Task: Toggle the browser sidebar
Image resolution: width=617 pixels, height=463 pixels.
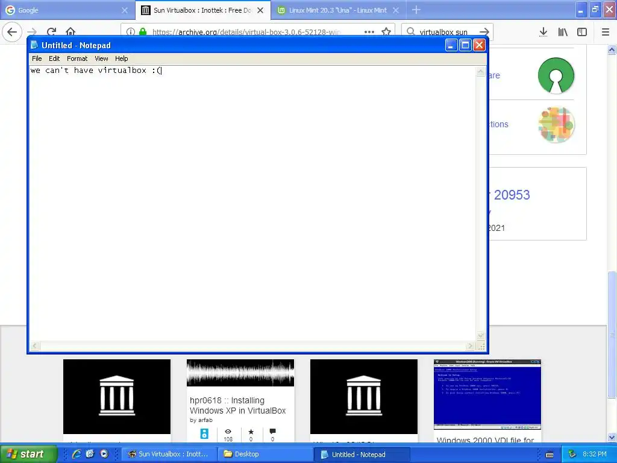Action: pyautogui.click(x=582, y=32)
